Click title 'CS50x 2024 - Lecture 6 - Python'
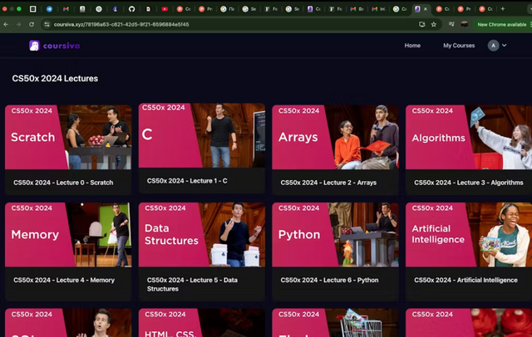 [329, 280]
